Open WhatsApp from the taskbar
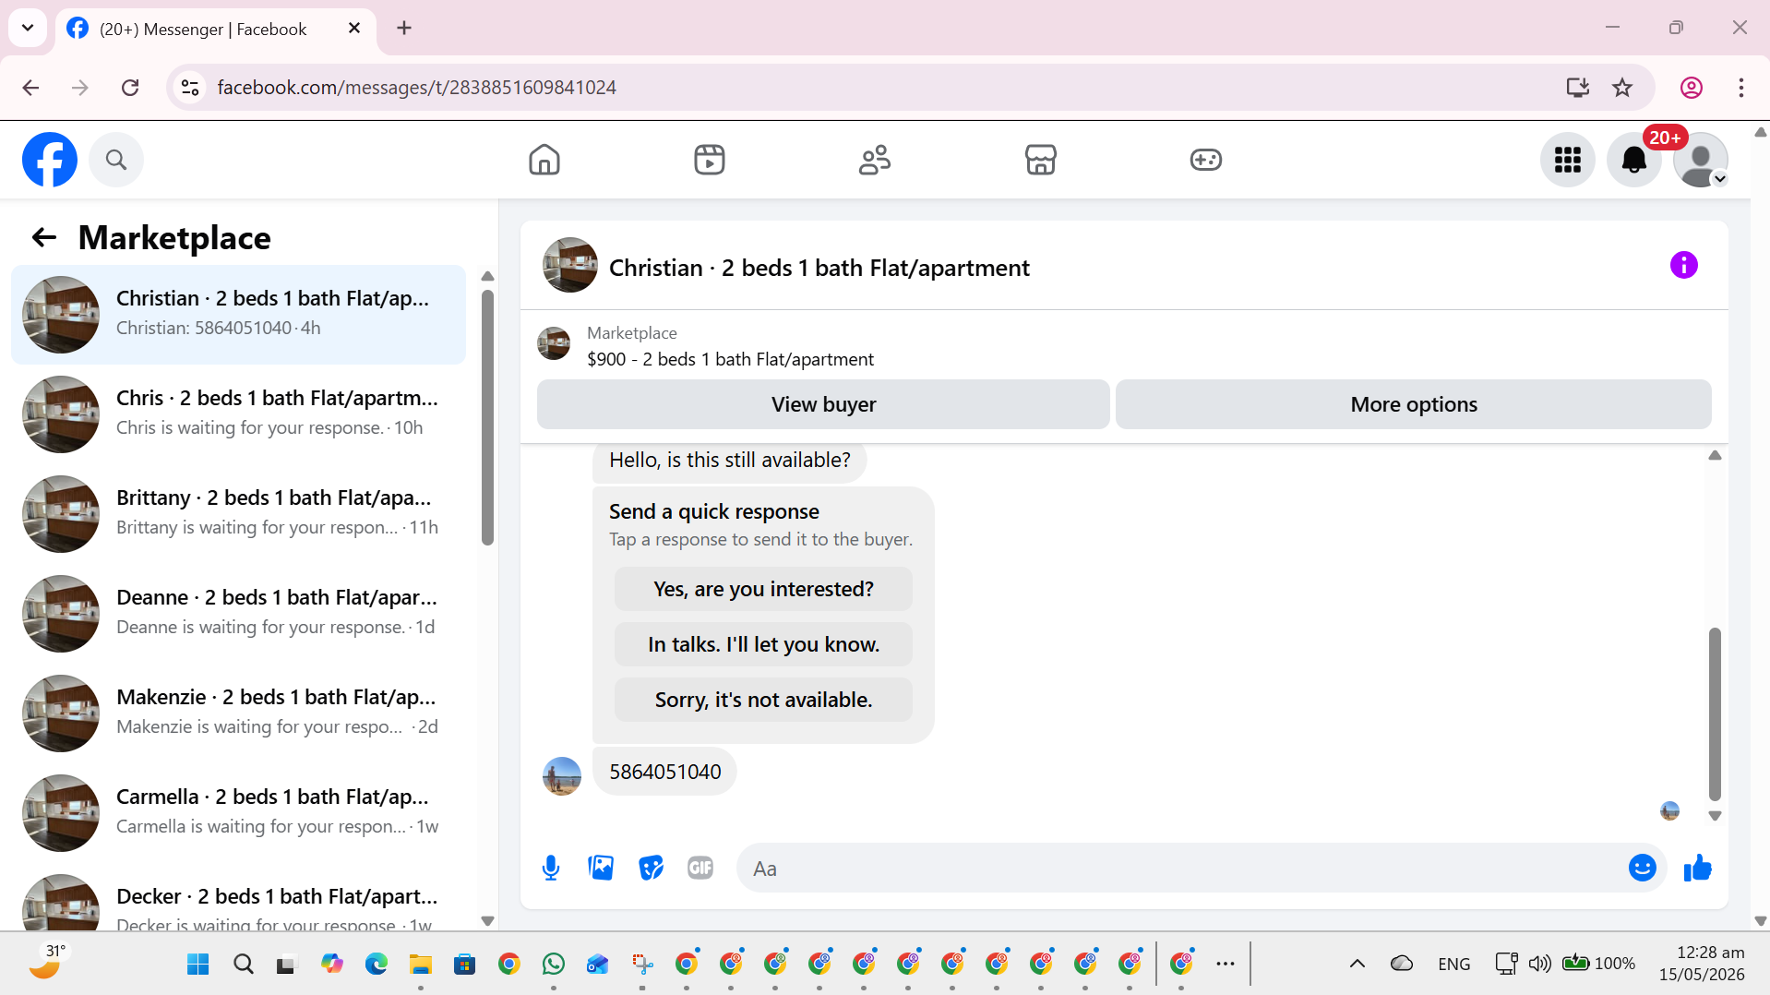This screenshot has height=995, width=1770. coord(554,965)
